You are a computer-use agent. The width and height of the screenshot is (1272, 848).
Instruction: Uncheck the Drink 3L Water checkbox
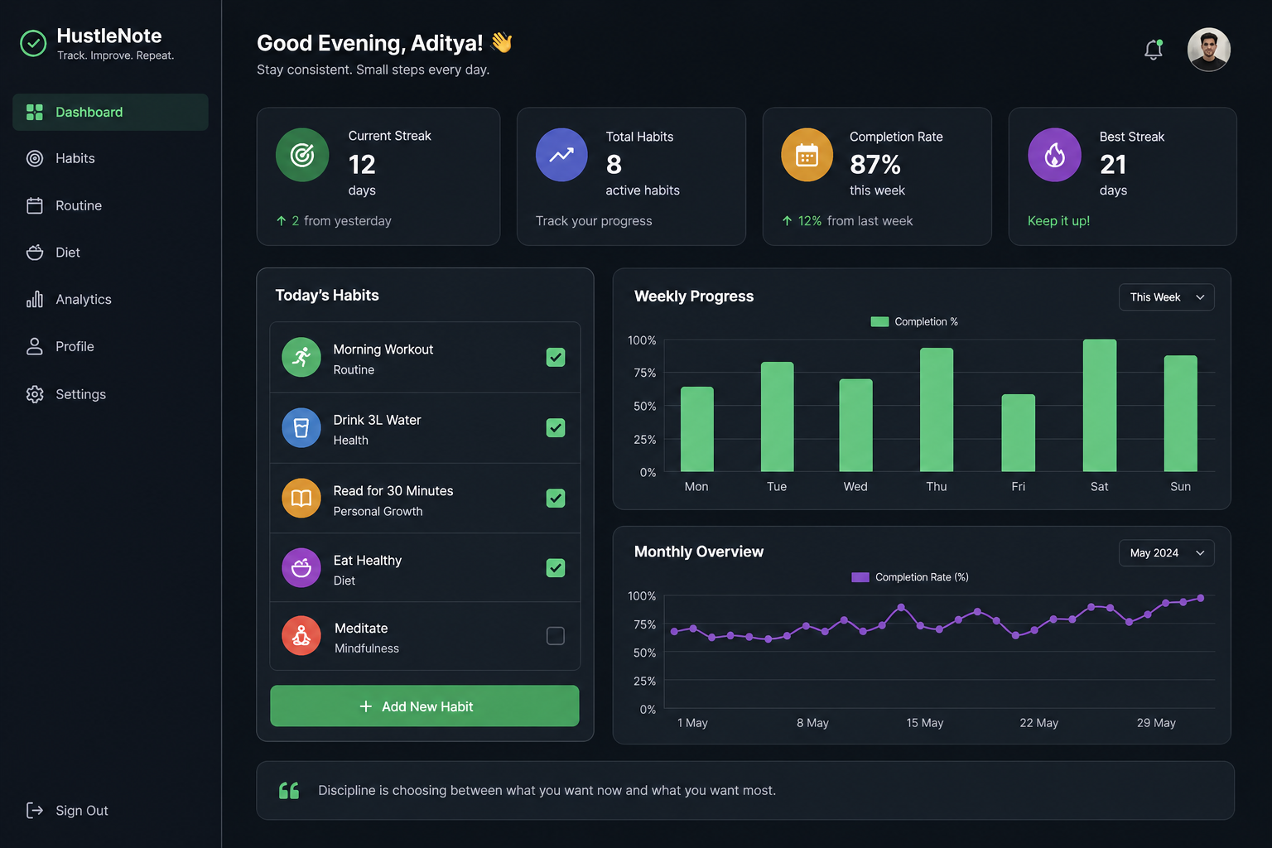(556, 427)
